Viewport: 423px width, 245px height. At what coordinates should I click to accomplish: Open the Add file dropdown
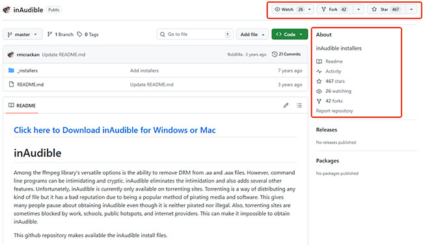[252, 34]
